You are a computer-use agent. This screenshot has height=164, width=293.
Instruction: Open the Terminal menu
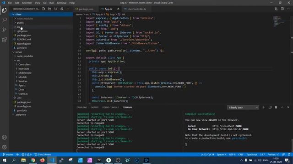pyautogui.click(x=61, y=3)
